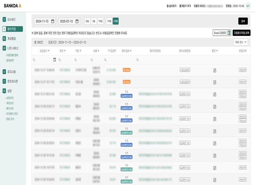Image resolution: width=255 pixels, height=185 pixels.
Task: Click the 즐겨찾기 추가 link
Action: [x=185, y=6]
